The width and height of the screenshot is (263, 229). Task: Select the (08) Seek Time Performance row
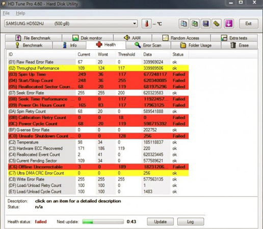98,99
